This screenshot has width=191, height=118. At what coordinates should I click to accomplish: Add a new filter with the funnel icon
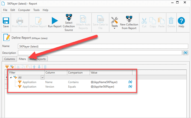(x=7, y=67)
